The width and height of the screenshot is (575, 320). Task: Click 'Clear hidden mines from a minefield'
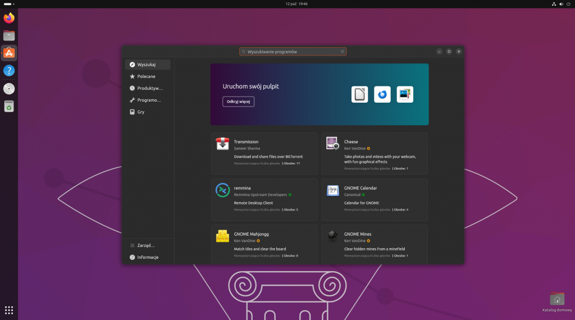coord(375,249)
